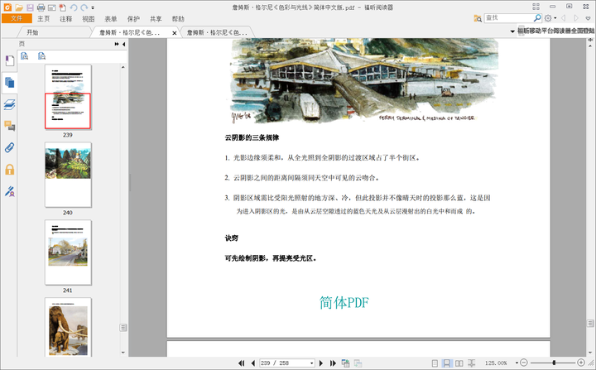Open the page number 239 / 258 dropdown

tap(312, 363)
